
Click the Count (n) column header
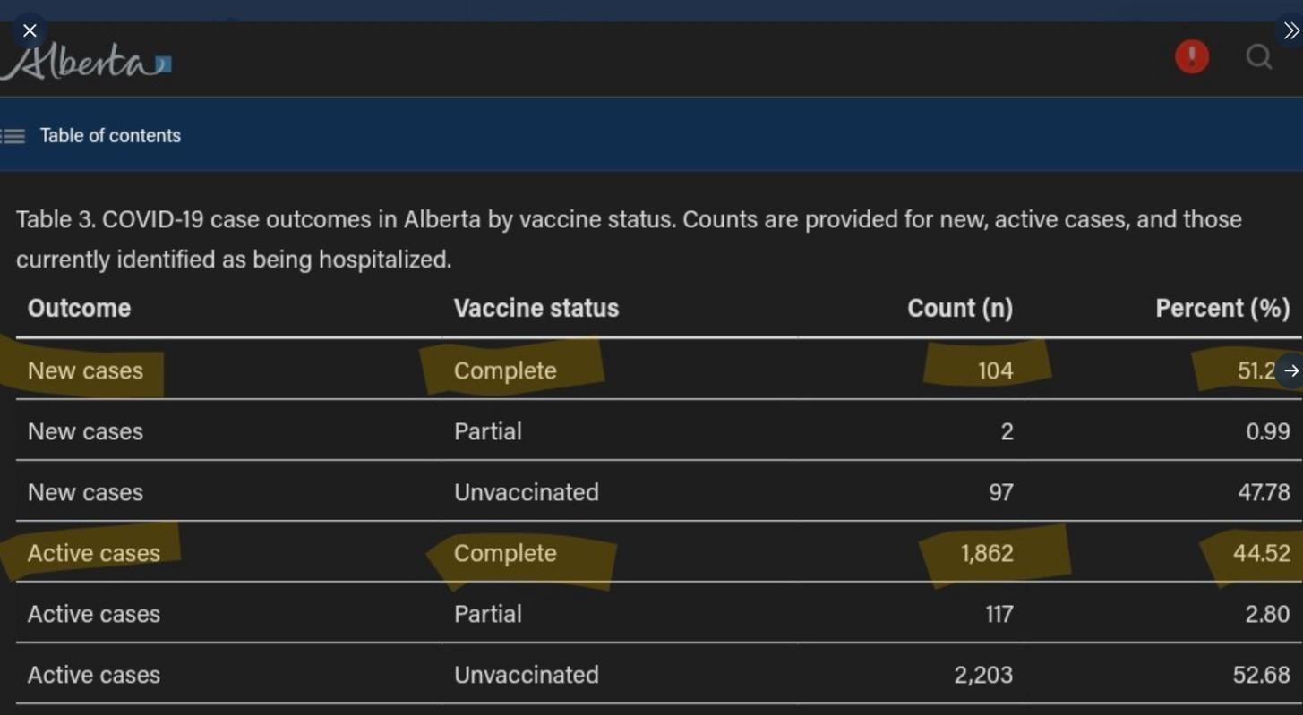[959, 308]
